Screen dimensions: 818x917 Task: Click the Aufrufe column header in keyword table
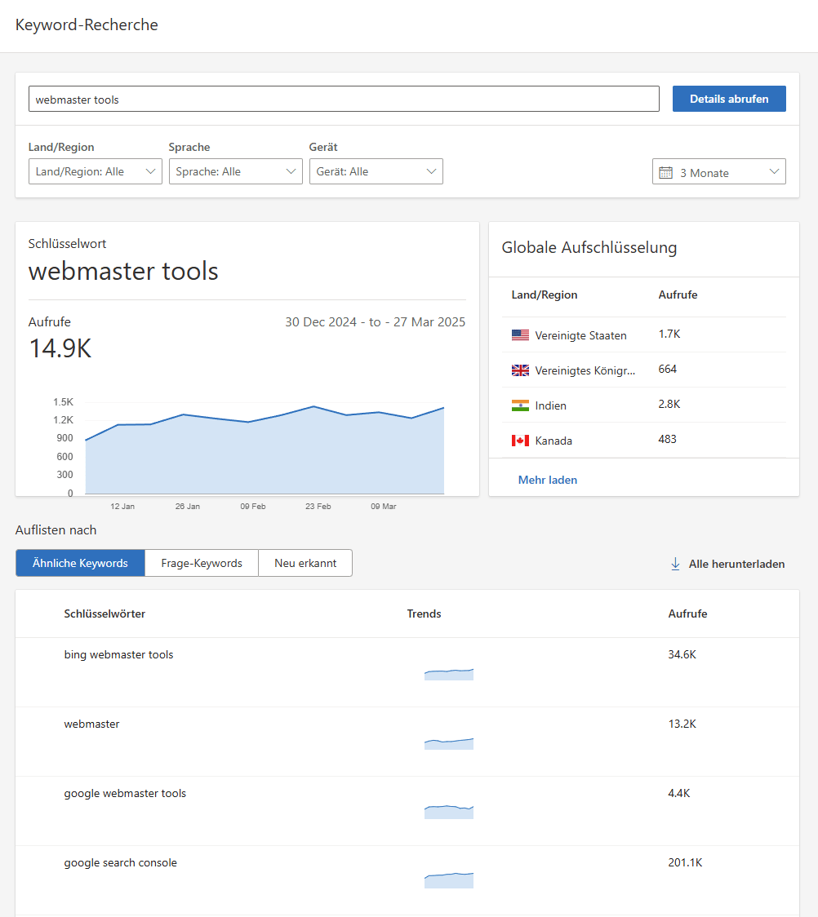tap(687, 614)
